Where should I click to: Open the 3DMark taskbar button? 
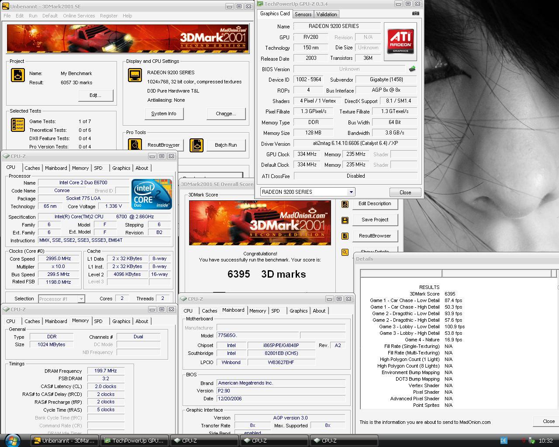tap(65, 440)
